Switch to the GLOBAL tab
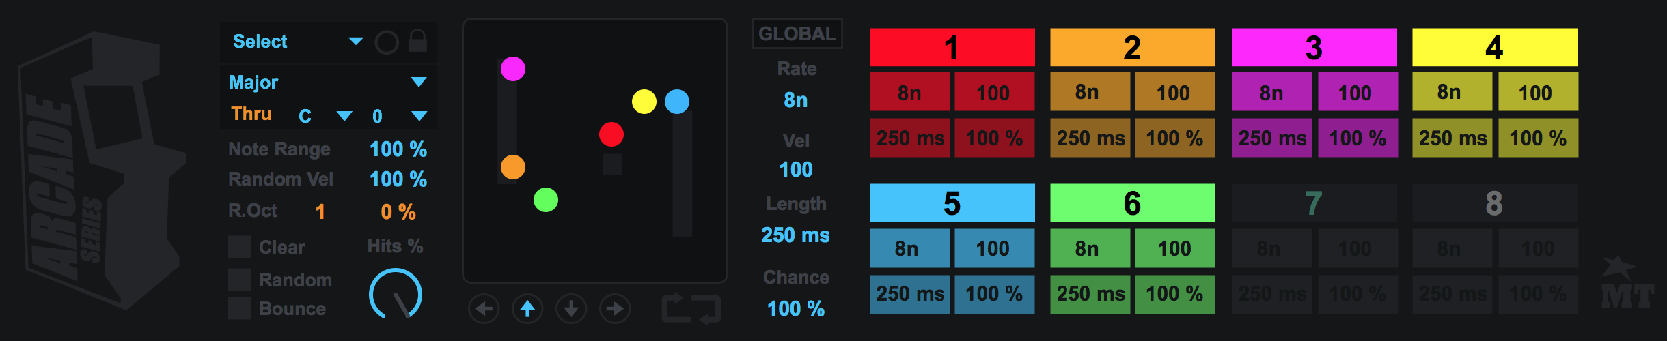Image resolution: width=1667 pixels, height=341 pixels. coord(797,33)
